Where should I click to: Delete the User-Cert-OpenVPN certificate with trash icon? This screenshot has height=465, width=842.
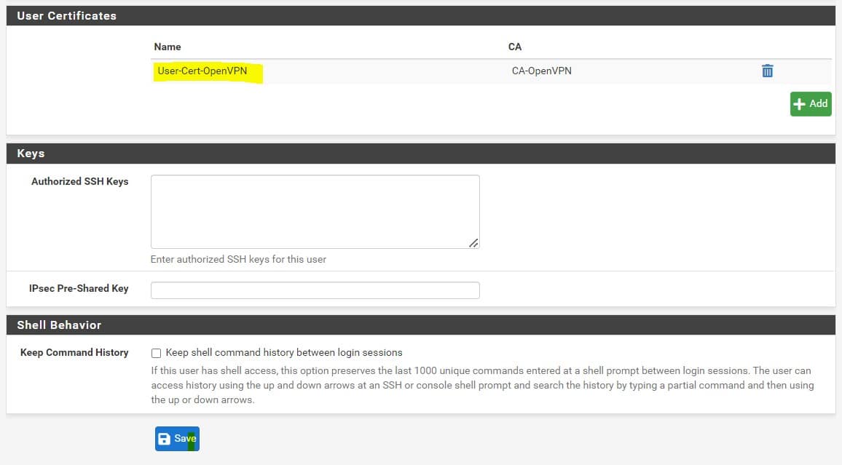coord(768,71)
